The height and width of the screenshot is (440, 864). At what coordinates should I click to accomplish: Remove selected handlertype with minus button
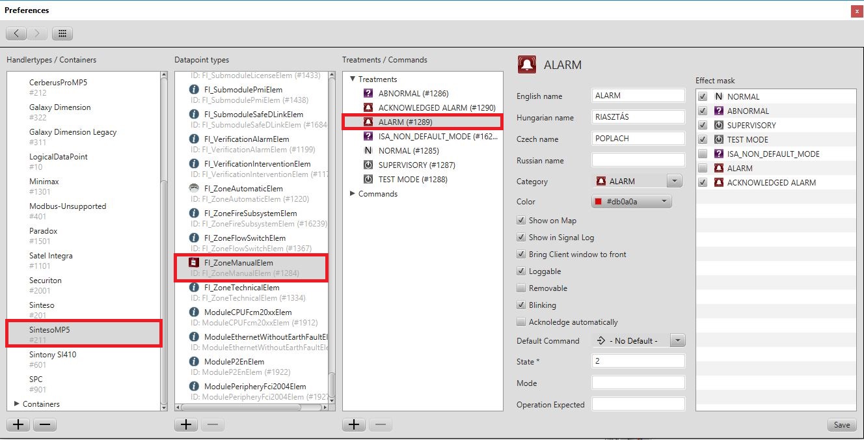pos(44,425)
